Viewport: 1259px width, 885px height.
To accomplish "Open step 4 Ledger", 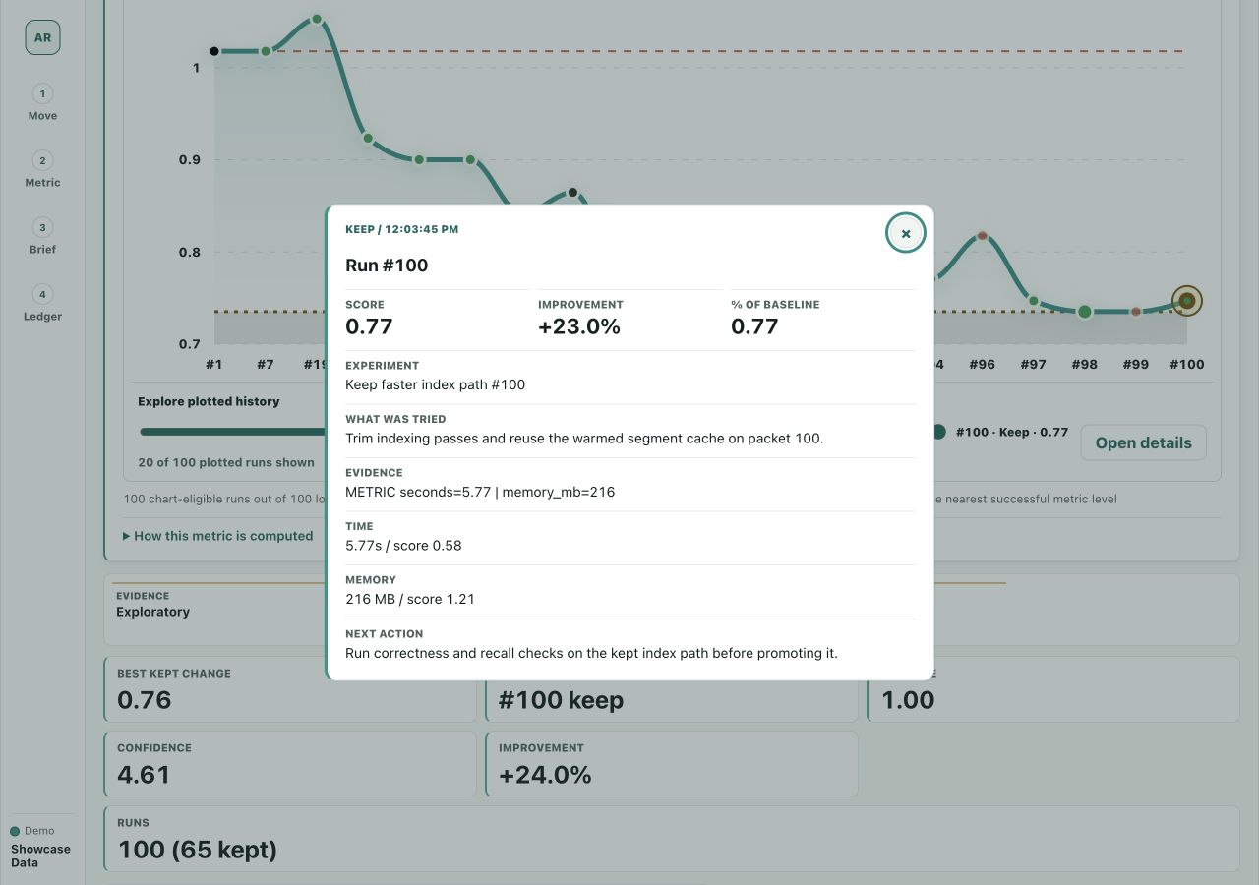I will click(42, 304).
